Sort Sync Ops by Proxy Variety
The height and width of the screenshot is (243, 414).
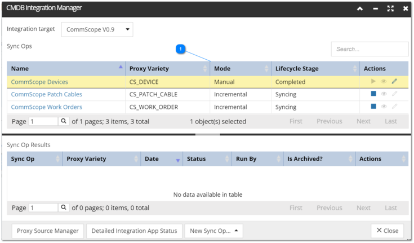[x=168, y=68]
